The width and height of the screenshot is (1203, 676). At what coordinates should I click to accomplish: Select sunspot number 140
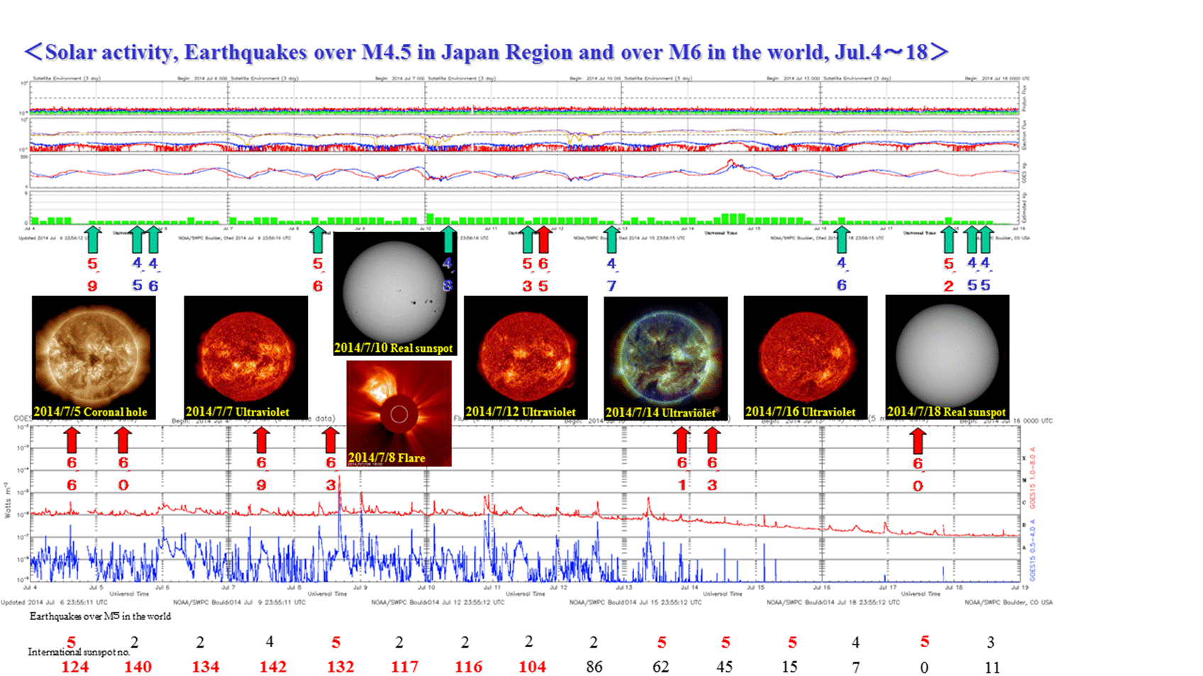coord(138,667)
